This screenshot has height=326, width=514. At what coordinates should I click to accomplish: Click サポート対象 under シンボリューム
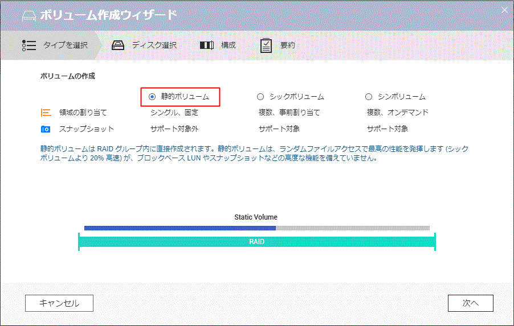pyautogui.click(x=387, y=129)
